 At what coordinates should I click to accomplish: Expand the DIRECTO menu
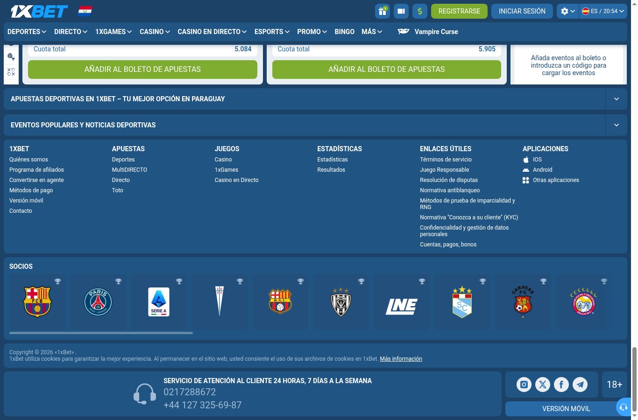click(71, 32)
